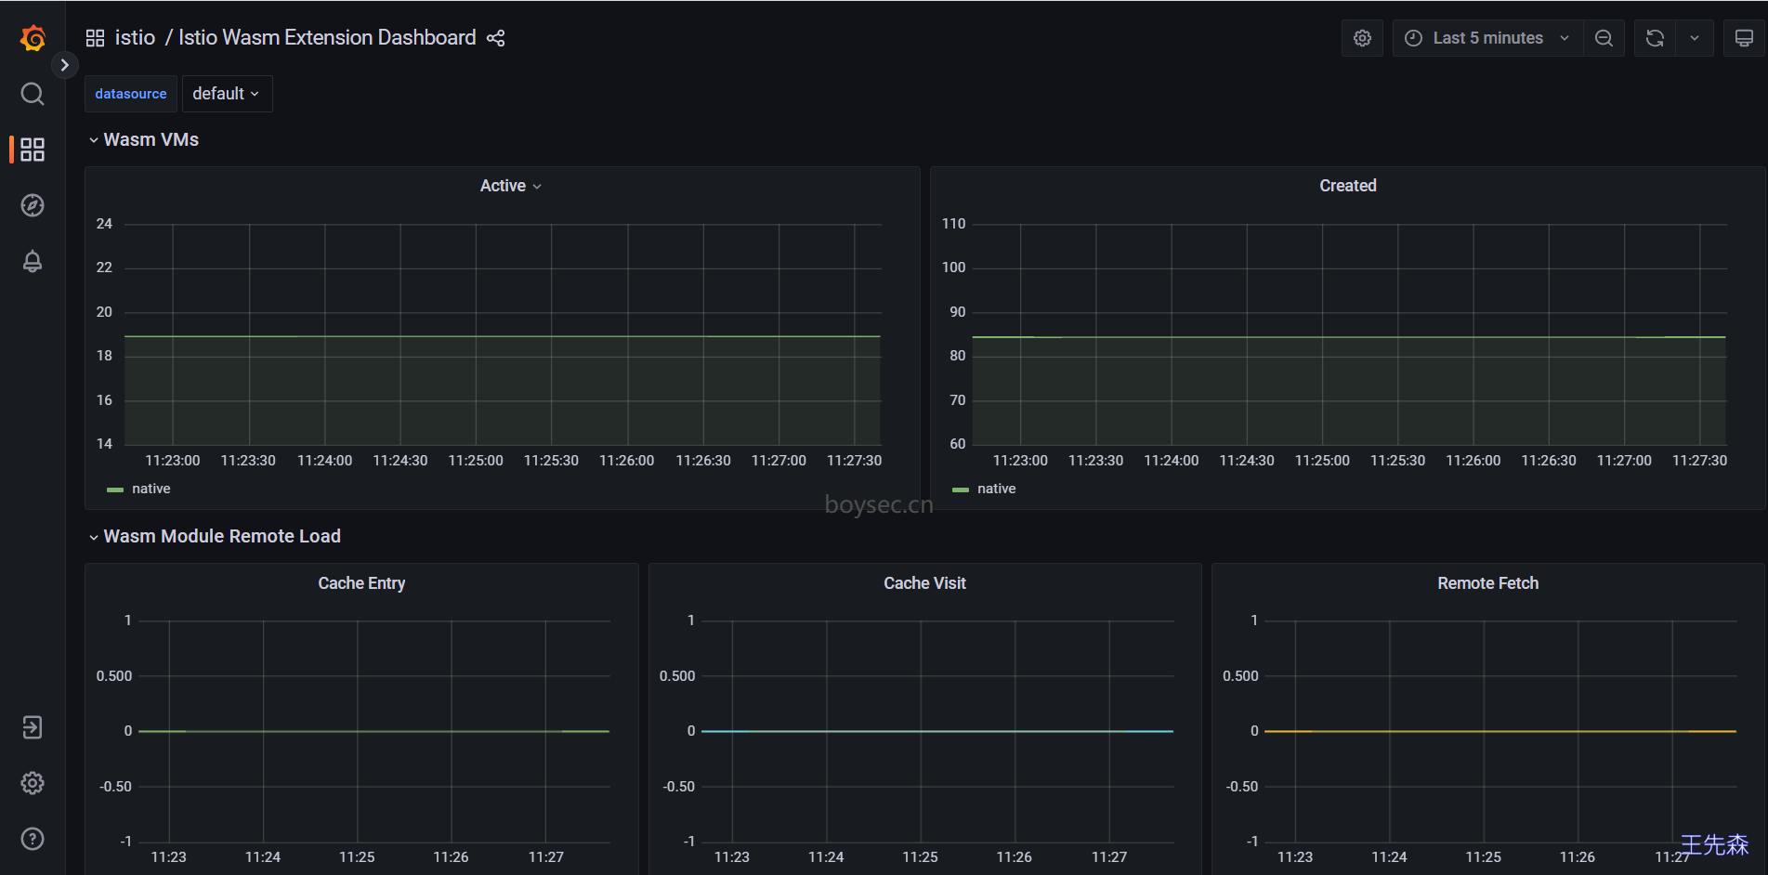Click the dashboard grid icon beside istio

coord(95,38)
